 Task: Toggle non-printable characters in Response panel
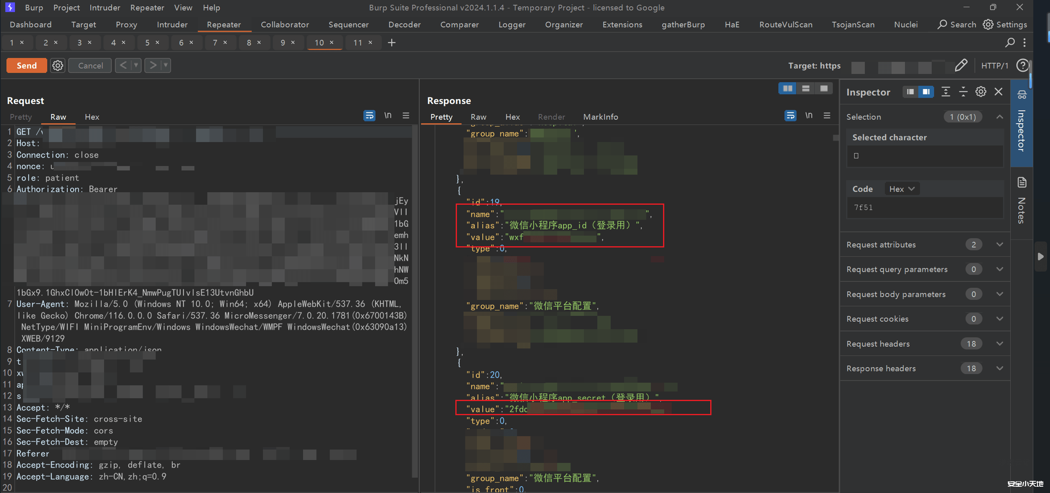[x=809, y=116]
